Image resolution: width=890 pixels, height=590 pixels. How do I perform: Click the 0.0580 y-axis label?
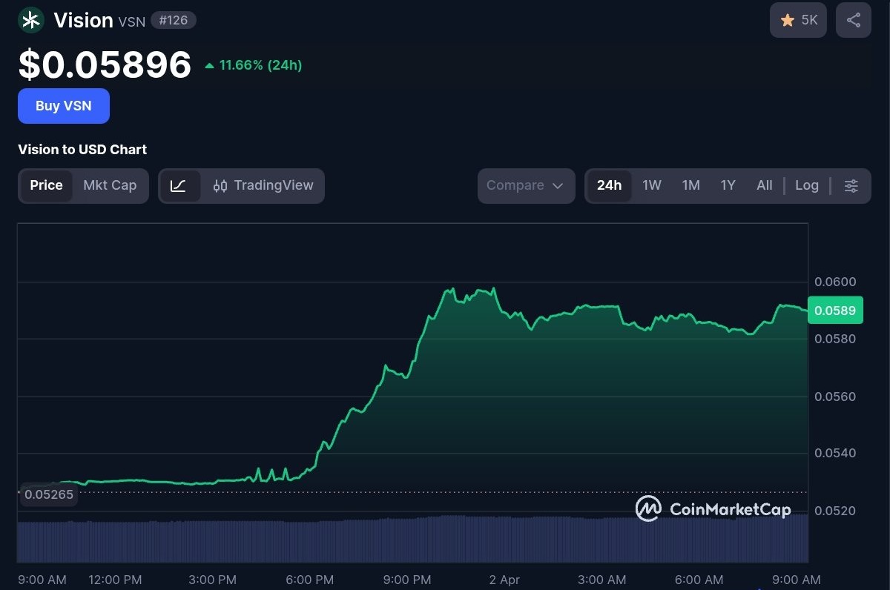pos(835,339)
